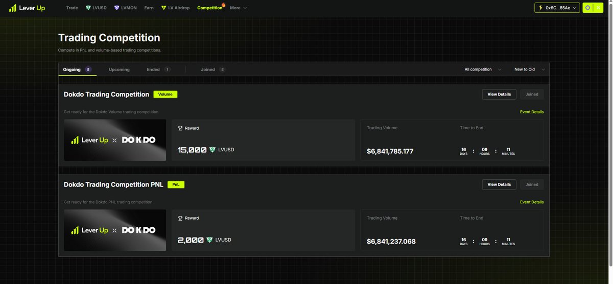Click the PnL badge
The height and width of the screenshot is (284, 613).
point(176,184)
